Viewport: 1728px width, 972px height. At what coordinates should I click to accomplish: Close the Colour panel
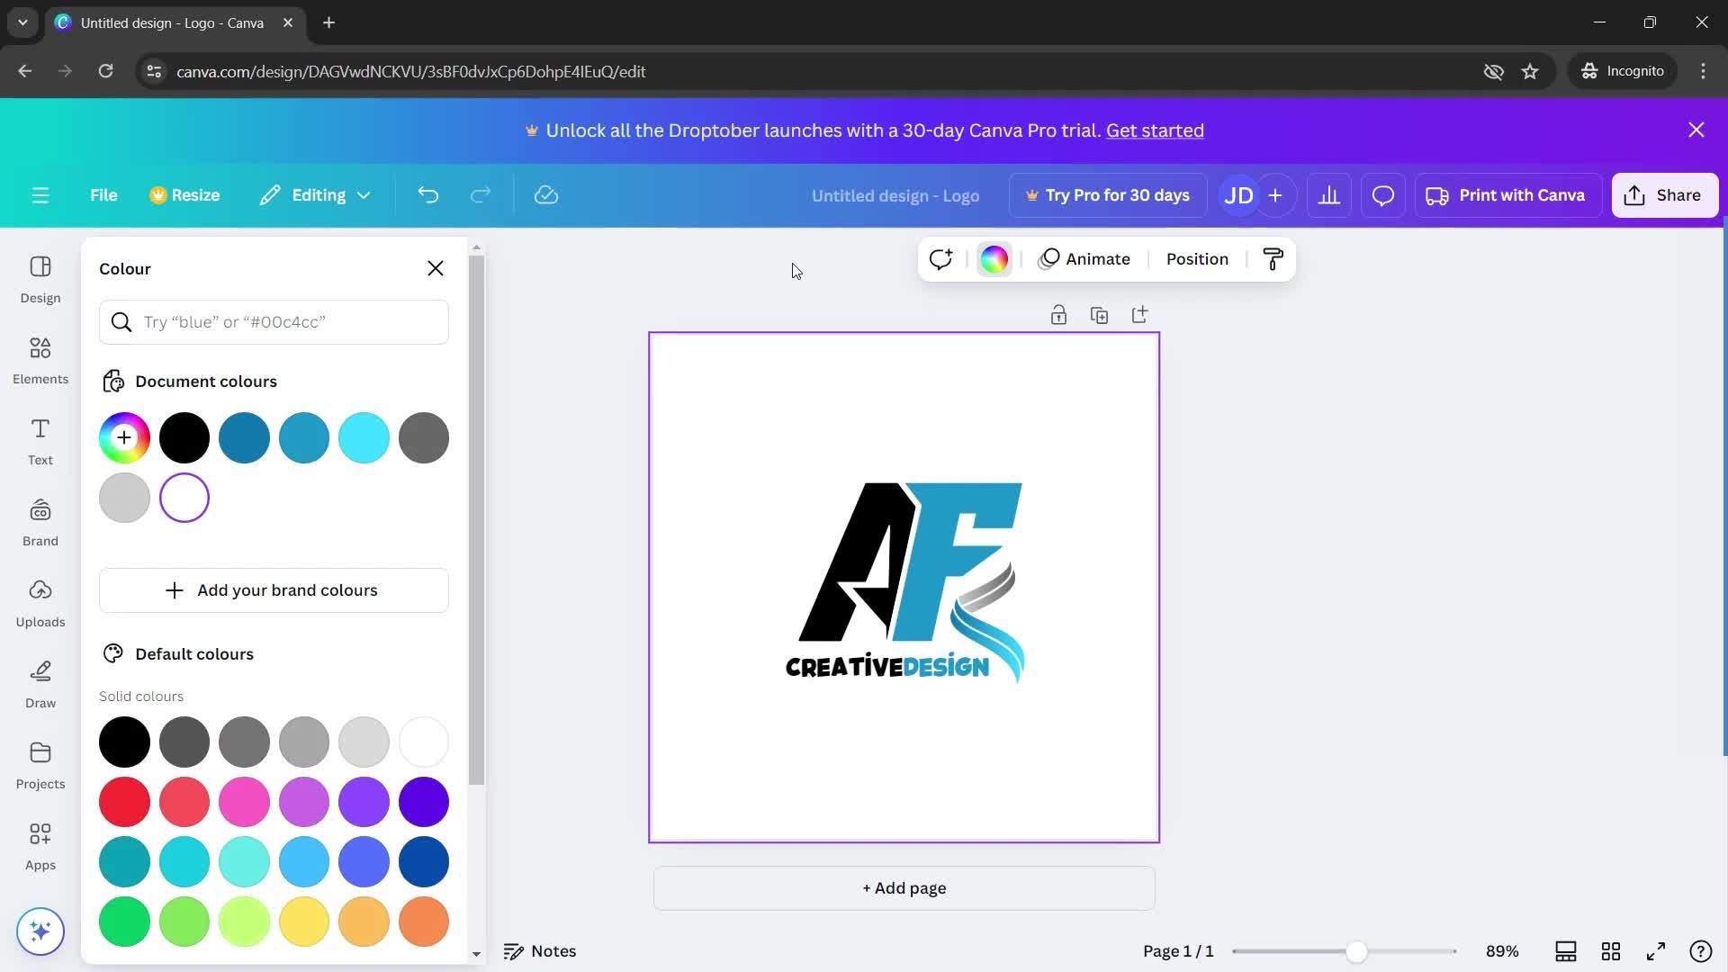coord(436,268)
